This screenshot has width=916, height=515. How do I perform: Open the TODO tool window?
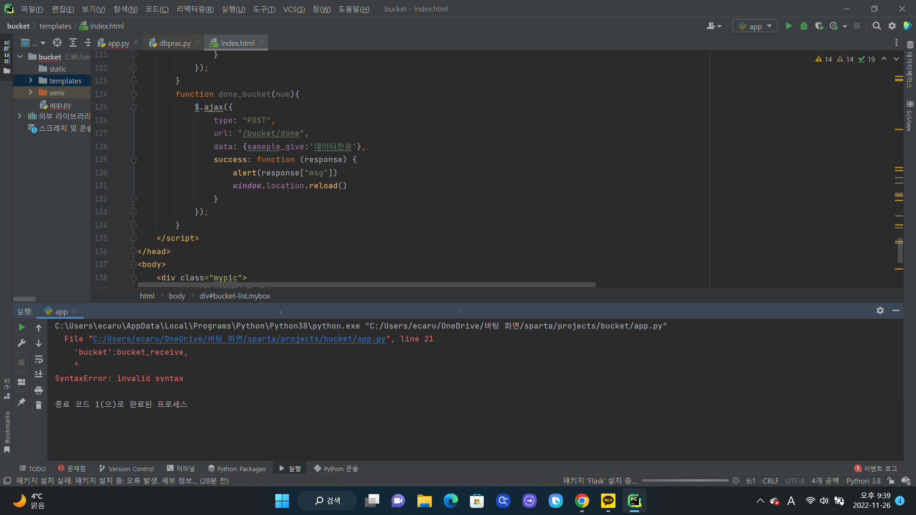(x=32, y=469)
